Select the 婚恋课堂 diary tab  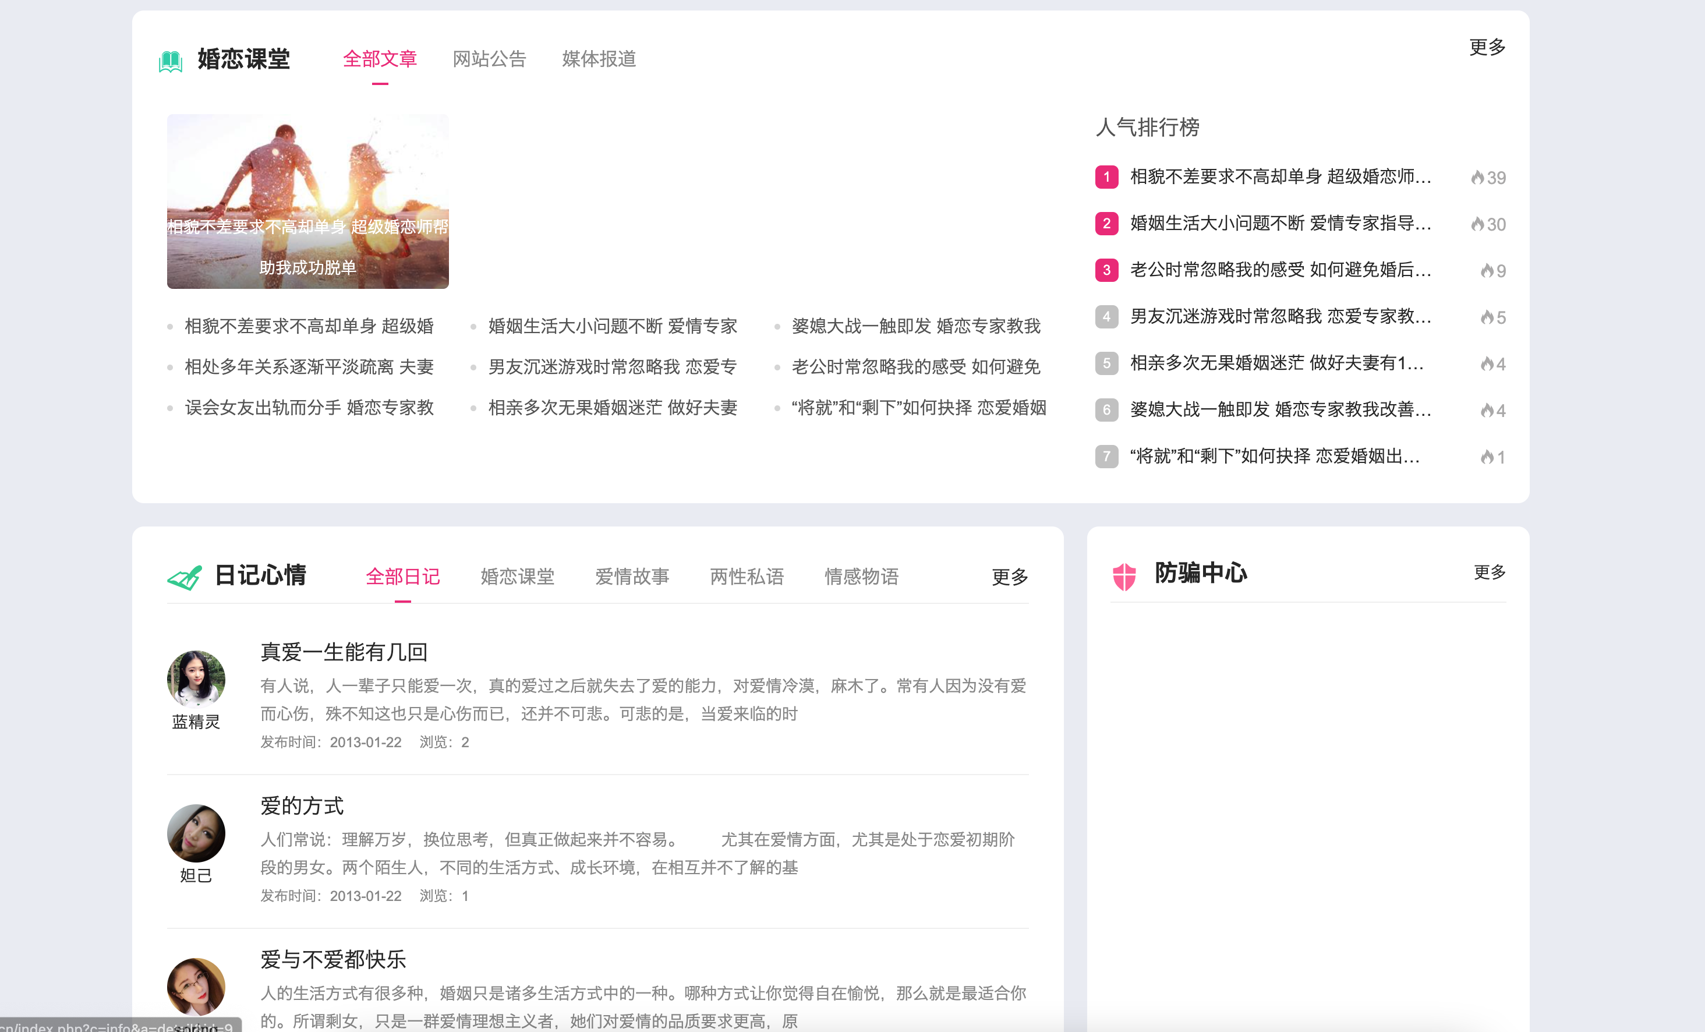point(518,577)
